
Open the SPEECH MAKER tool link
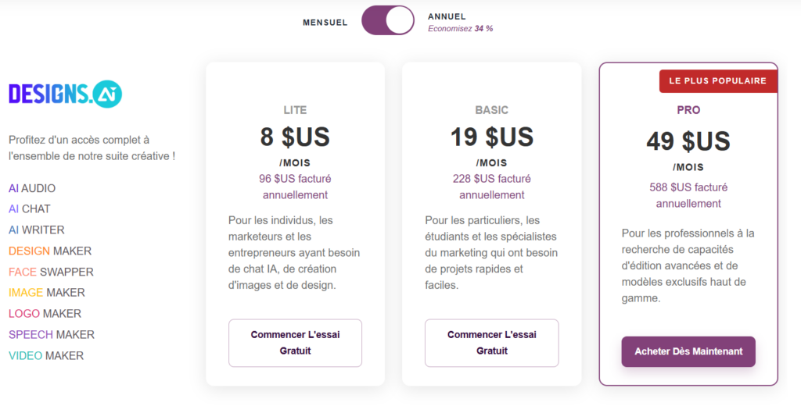(x=52, y=335)
